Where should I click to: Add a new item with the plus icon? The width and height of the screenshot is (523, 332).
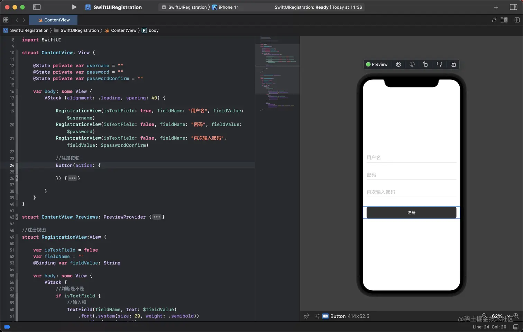pyautogui.click(x=496, y=7)
